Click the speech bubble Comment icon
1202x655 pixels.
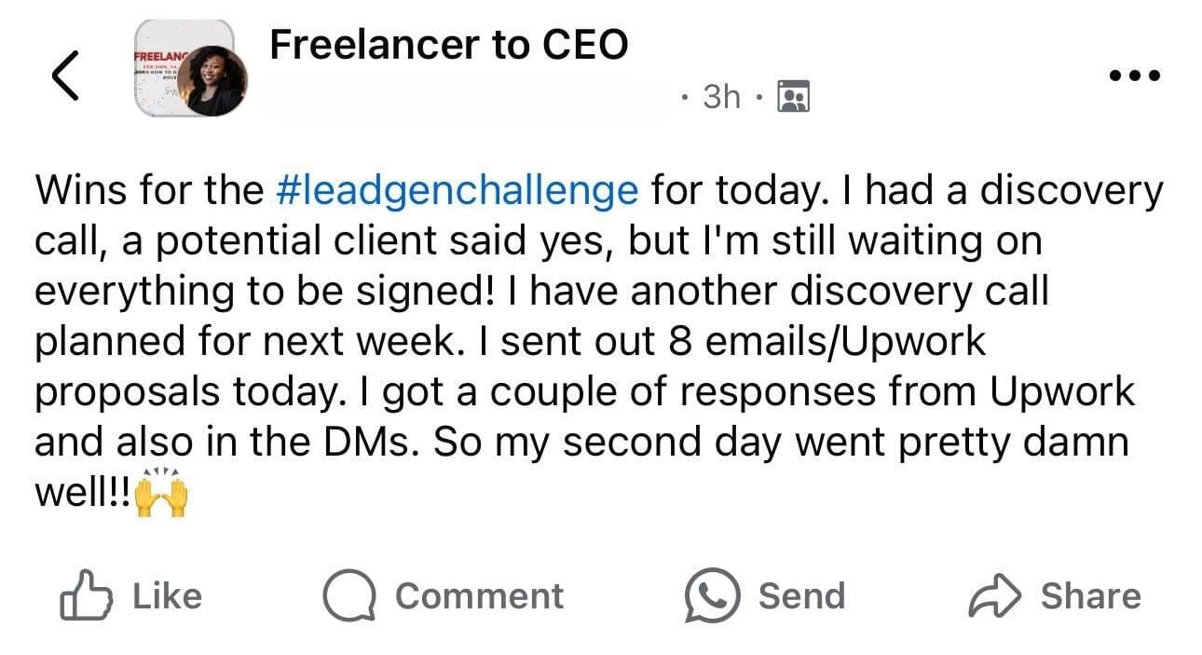point(349,596)
